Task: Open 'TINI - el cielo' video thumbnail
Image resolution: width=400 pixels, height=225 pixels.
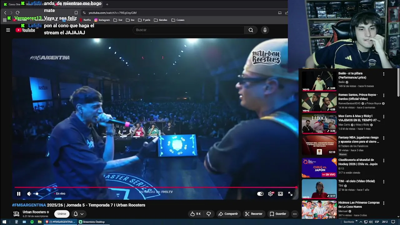Action: tap(319, 189)
